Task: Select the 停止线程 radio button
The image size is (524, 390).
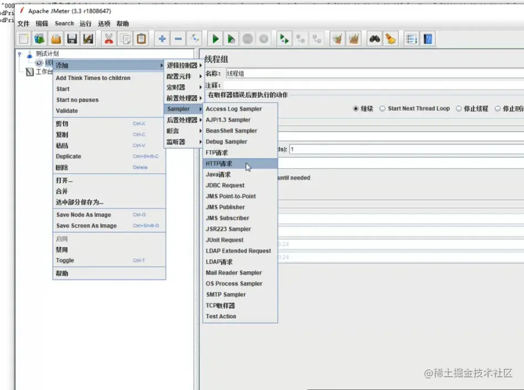Action: click(459, 108)
